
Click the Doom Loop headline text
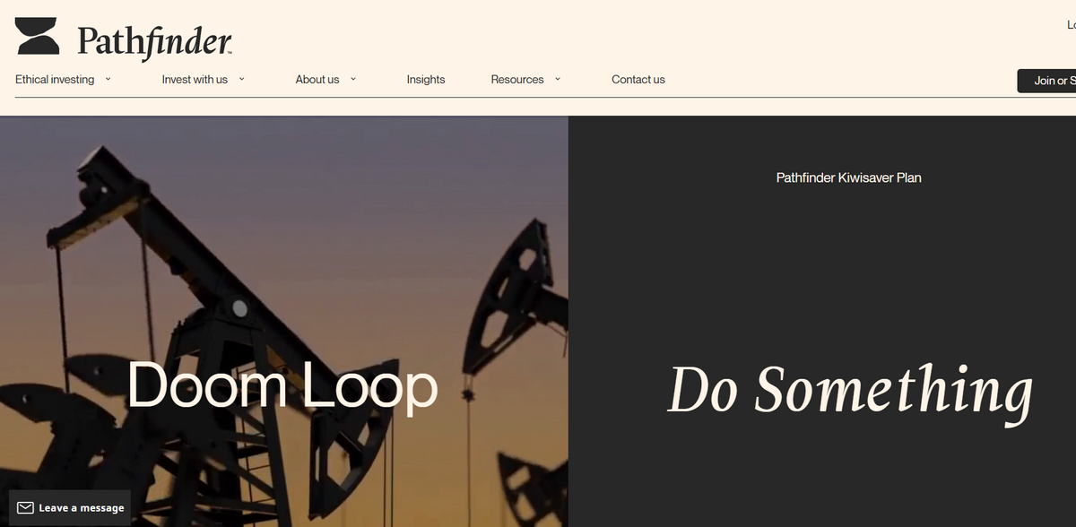pyautogui.click(x=282, y=386)
